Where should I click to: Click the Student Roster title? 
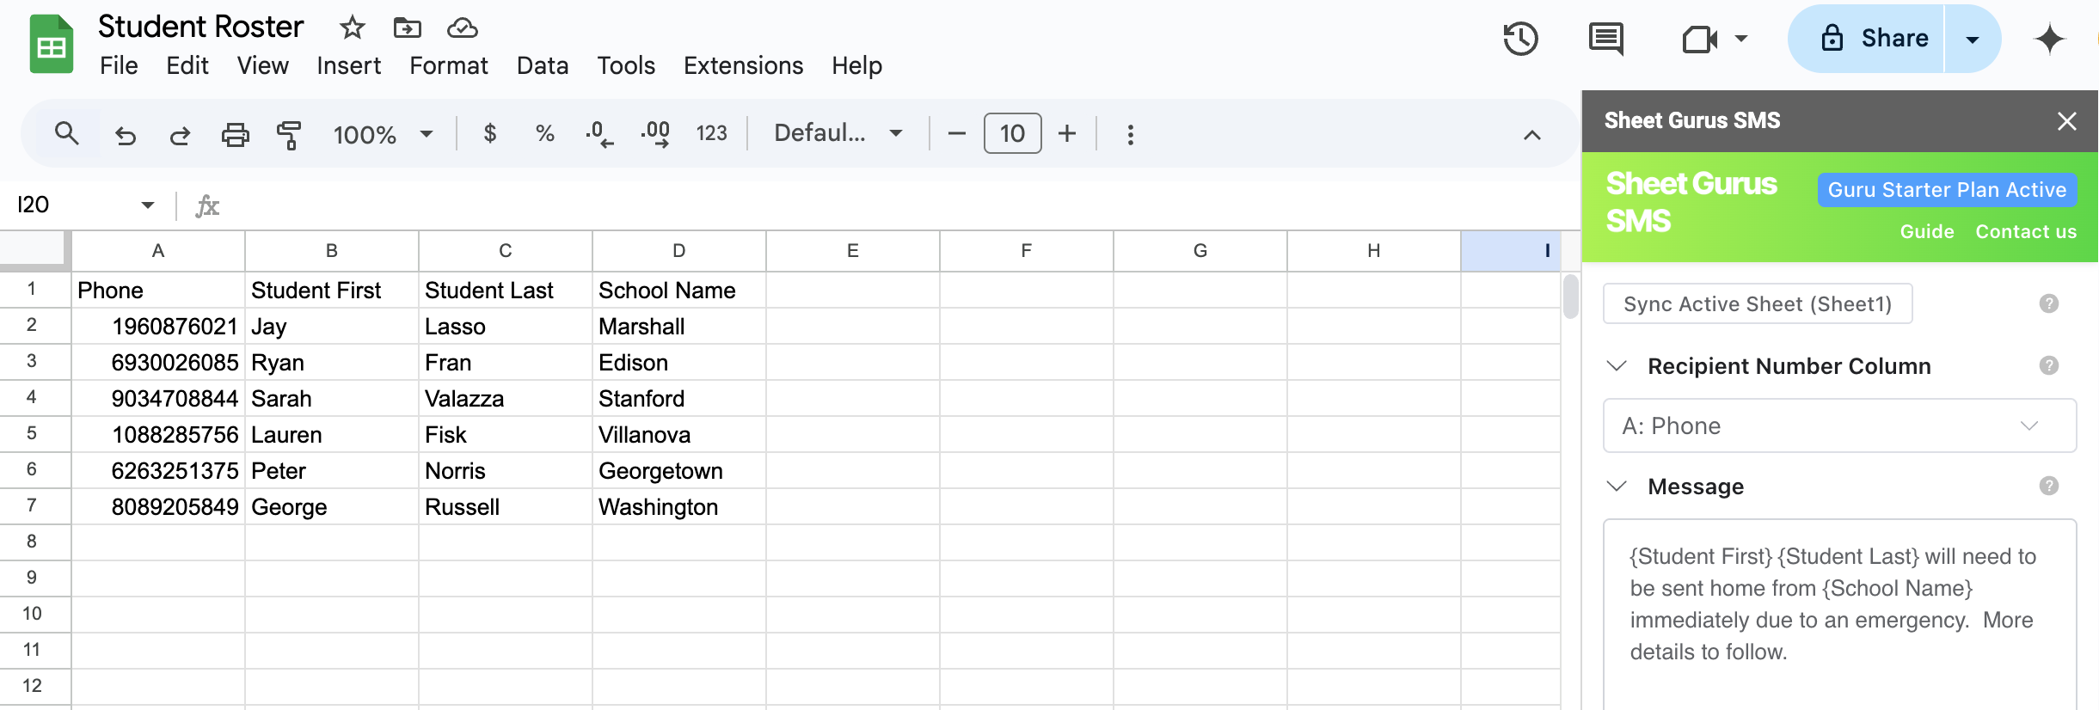point(200,27)
